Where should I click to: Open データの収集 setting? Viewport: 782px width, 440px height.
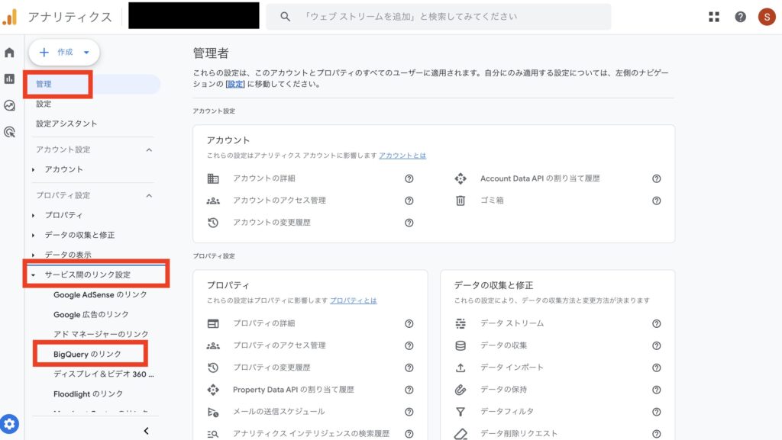point(504,345)
